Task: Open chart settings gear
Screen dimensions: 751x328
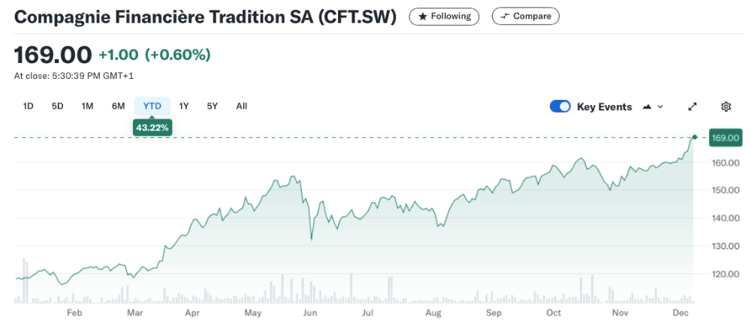Action: click(x=725, y=107)
